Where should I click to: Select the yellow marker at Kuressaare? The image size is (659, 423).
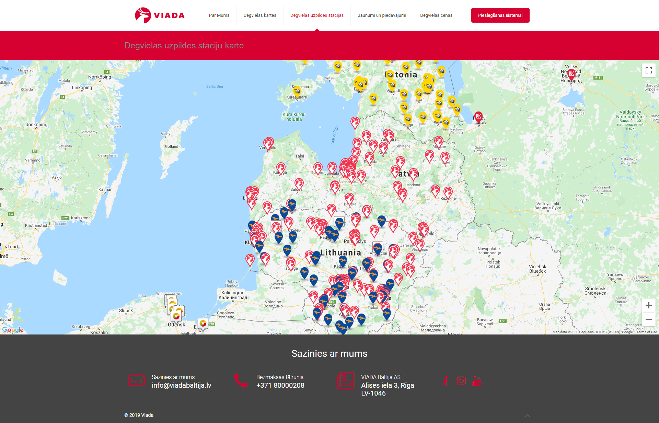tap(297, 92)
